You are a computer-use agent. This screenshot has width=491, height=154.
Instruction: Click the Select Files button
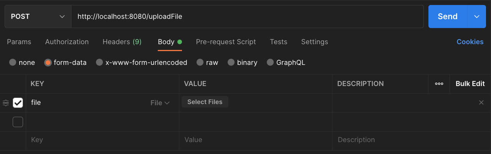pos(205,102)
